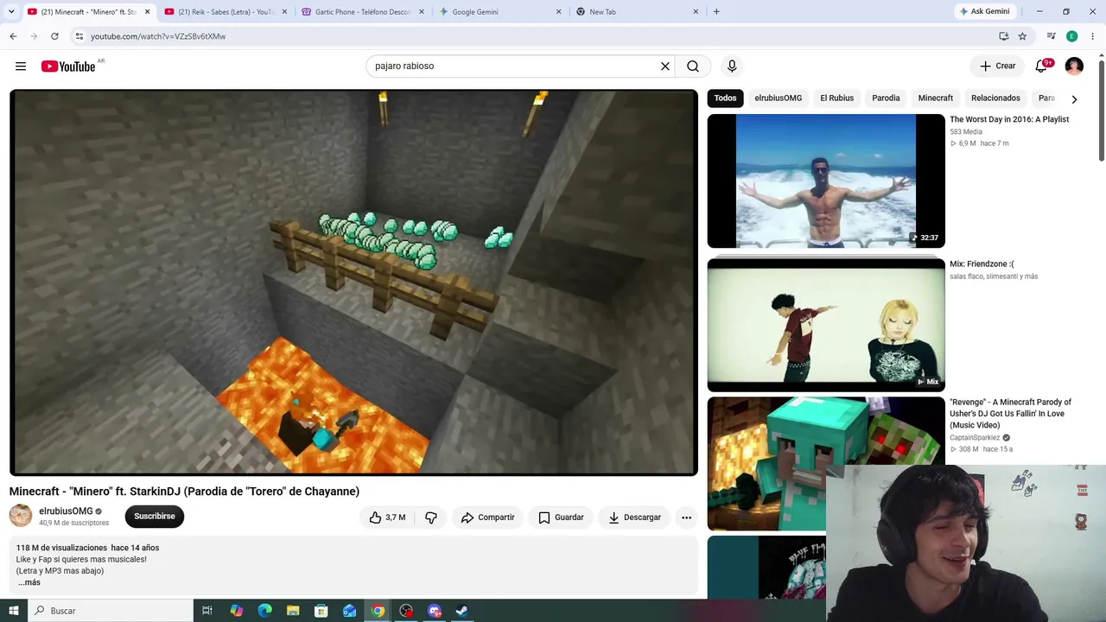Select the 'Minecraft' filter chip

(936, 98)
